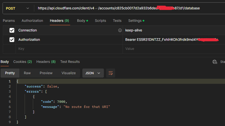This screenshot has width=225, height=126.
Task: Click line number 9 in gutter
Action: click(x=10, y=122)
